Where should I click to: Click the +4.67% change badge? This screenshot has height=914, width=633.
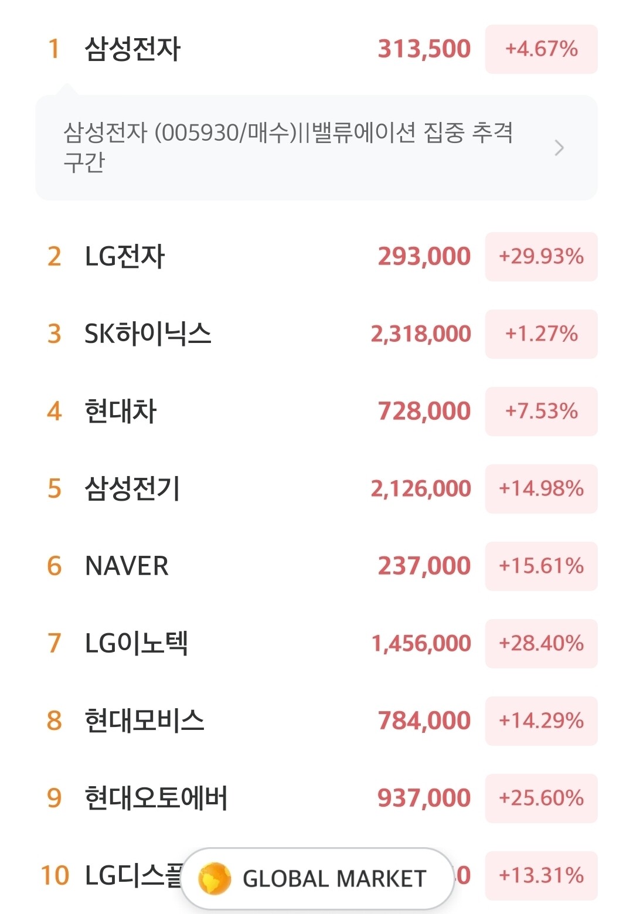[x=542, y=49]
